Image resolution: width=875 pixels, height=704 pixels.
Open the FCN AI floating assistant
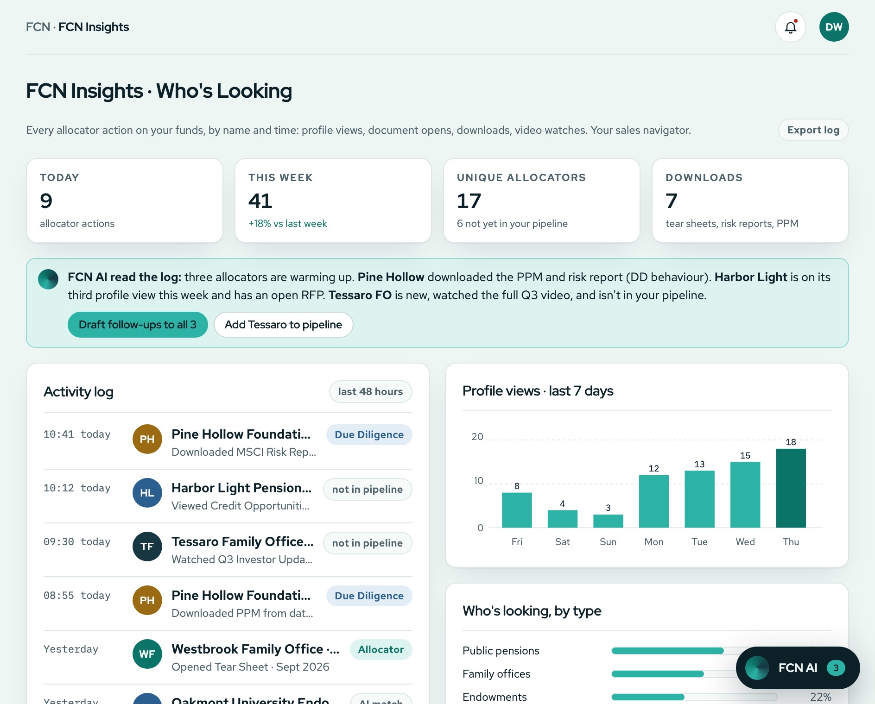click(x=798, y=668)
